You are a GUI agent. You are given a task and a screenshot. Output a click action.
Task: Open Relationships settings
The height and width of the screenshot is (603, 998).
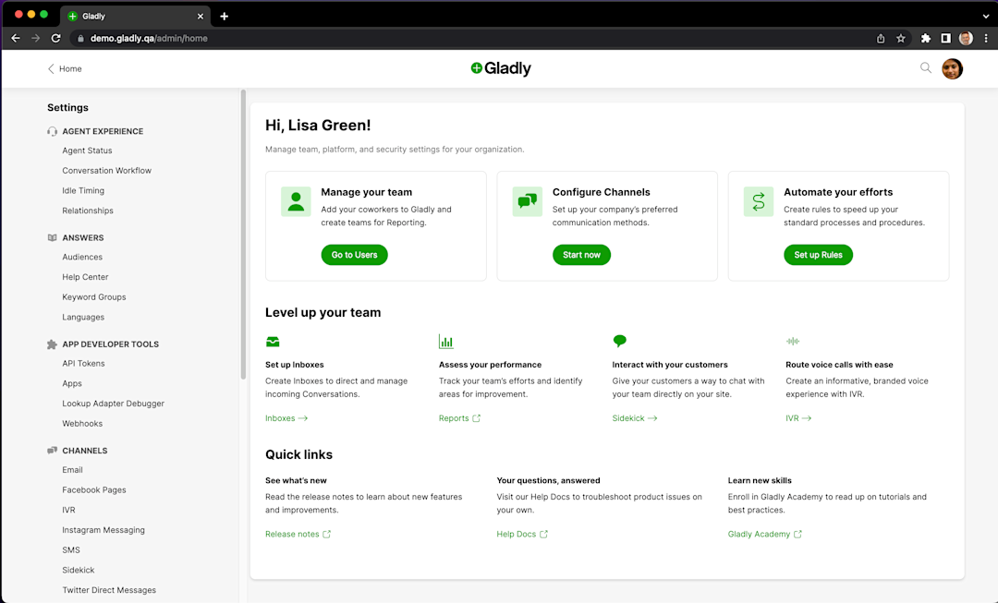88,211
